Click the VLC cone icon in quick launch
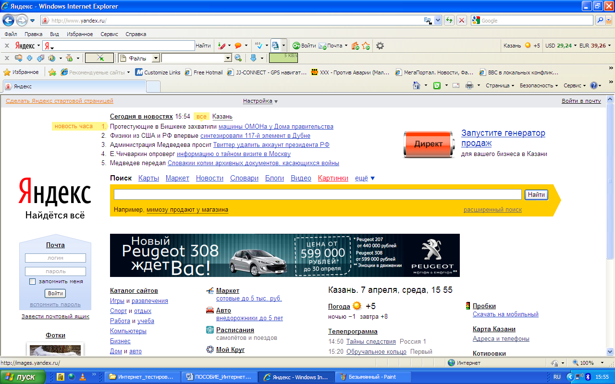The width and height of the screenshot is (615, 384). tap(83, 377)
